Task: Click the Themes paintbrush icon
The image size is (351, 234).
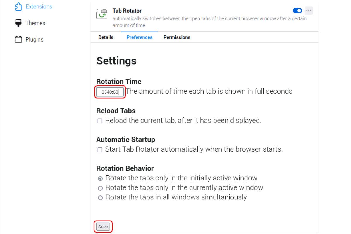Action: click(18, 23)
